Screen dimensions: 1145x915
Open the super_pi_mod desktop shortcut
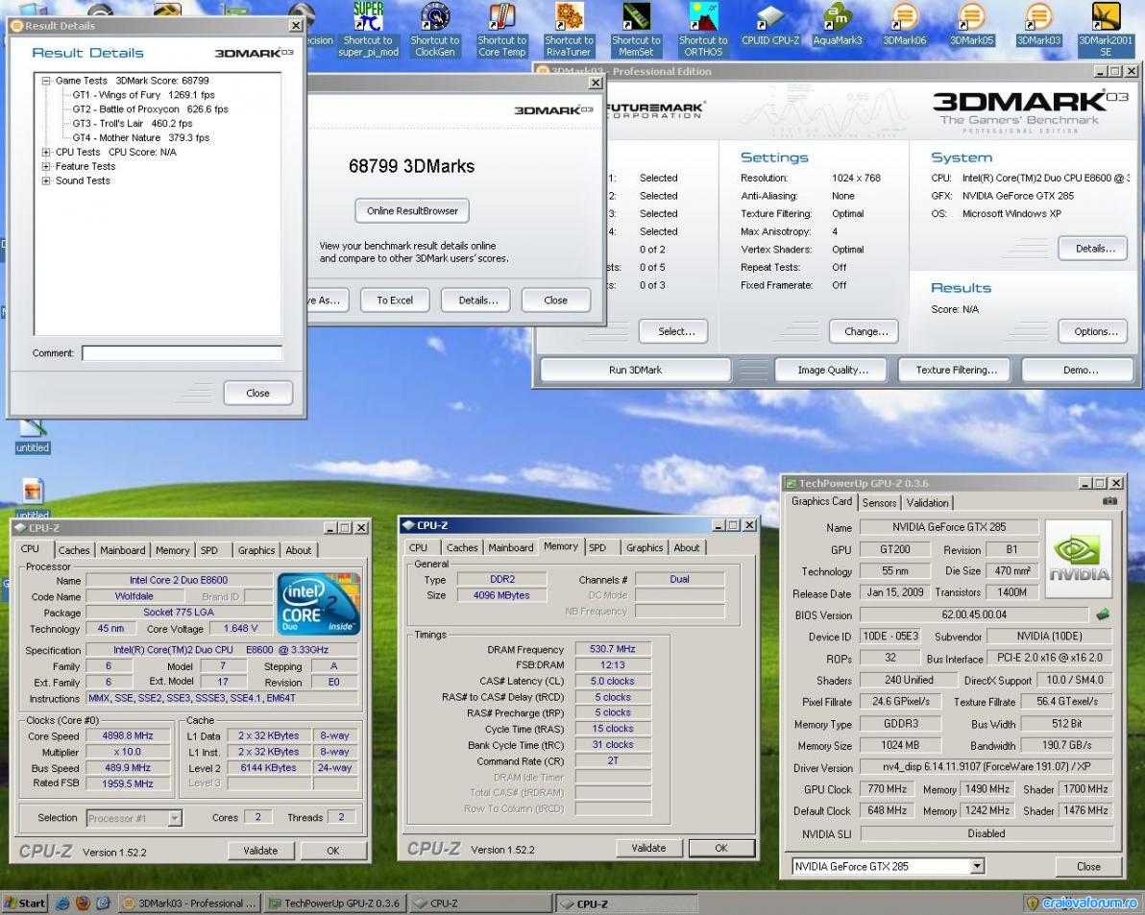click(368, 29)
